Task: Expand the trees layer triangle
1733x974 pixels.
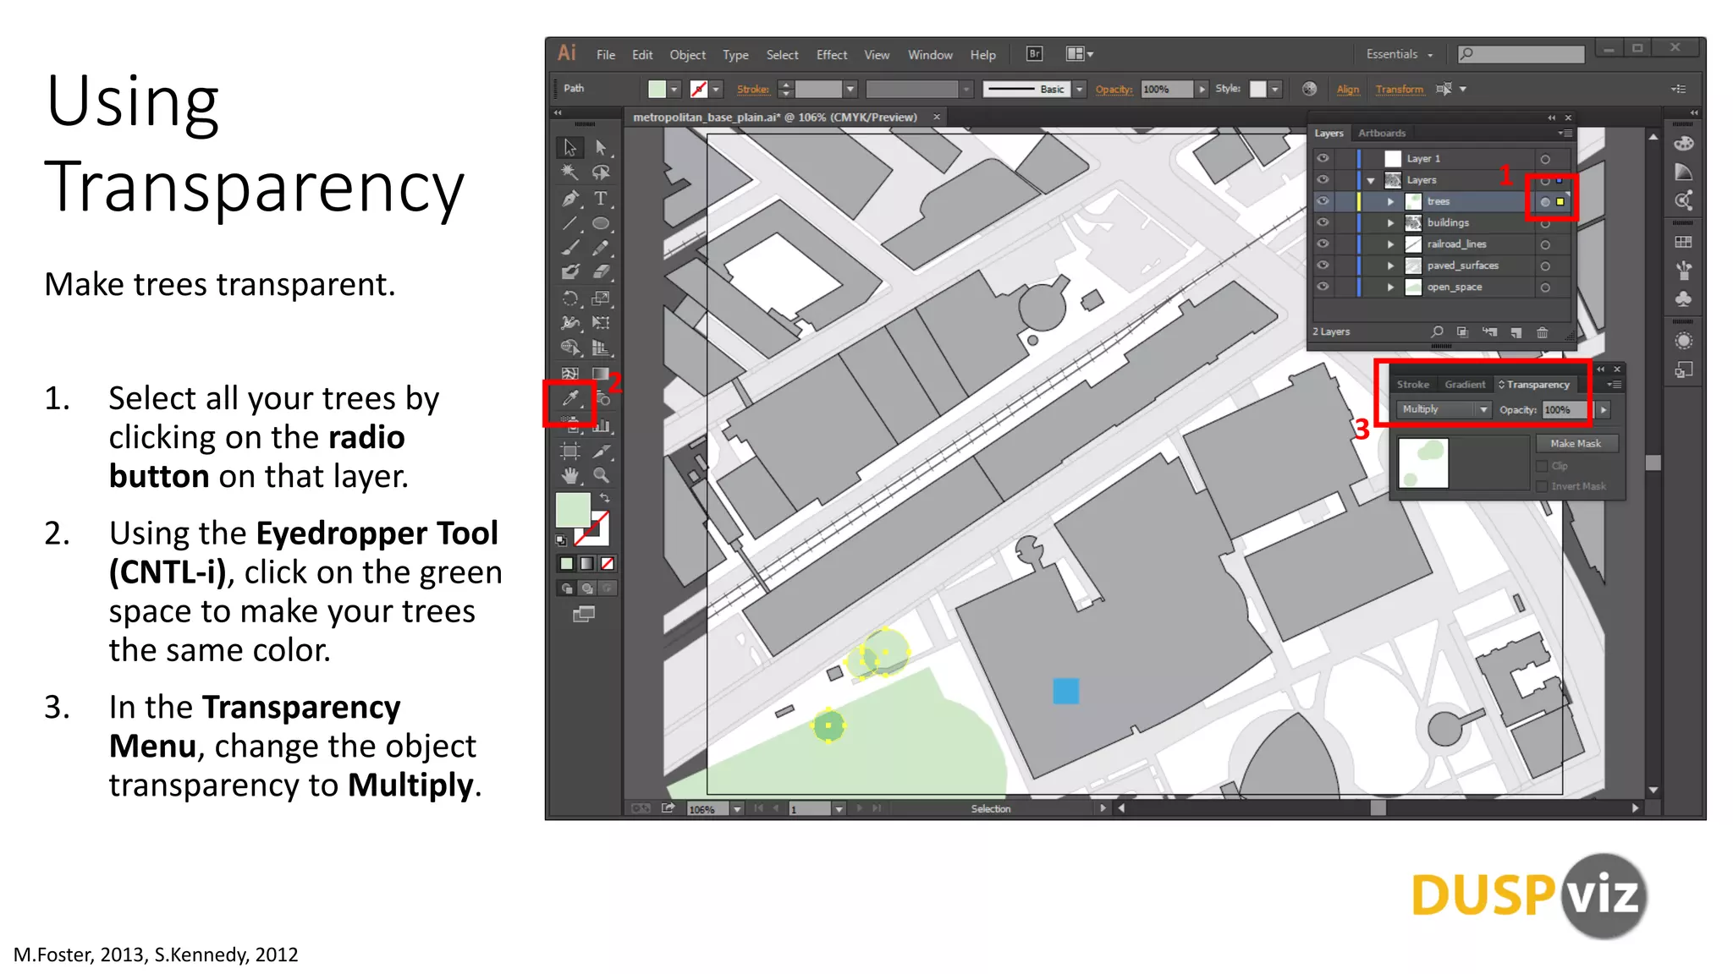Action: pyautogui.click(x=1390, y=201)
